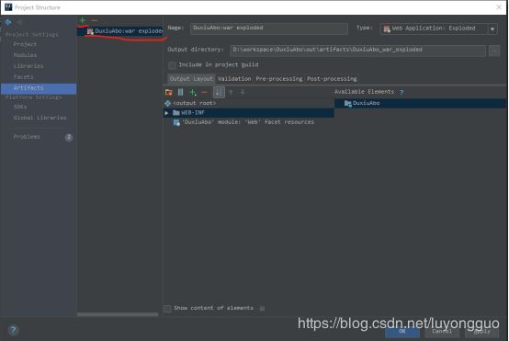Click the Problems count badge

coord(69,137)
